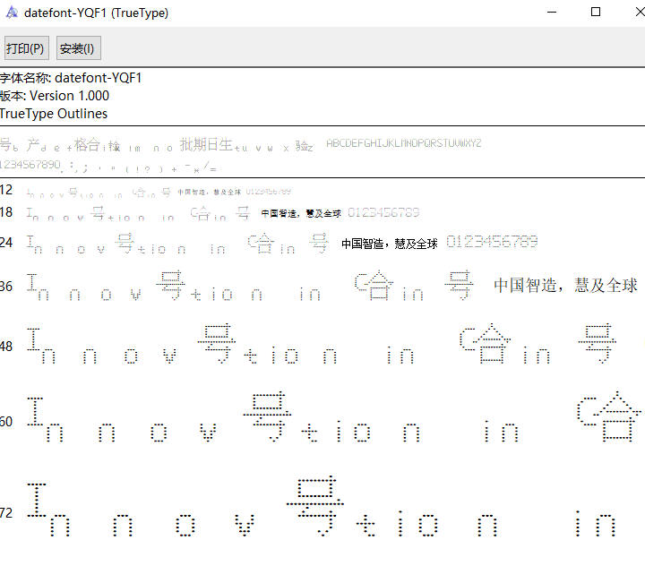This screenshot has width=645, height=566.
Task: Click the size label 60
Action: coord(6,422)
